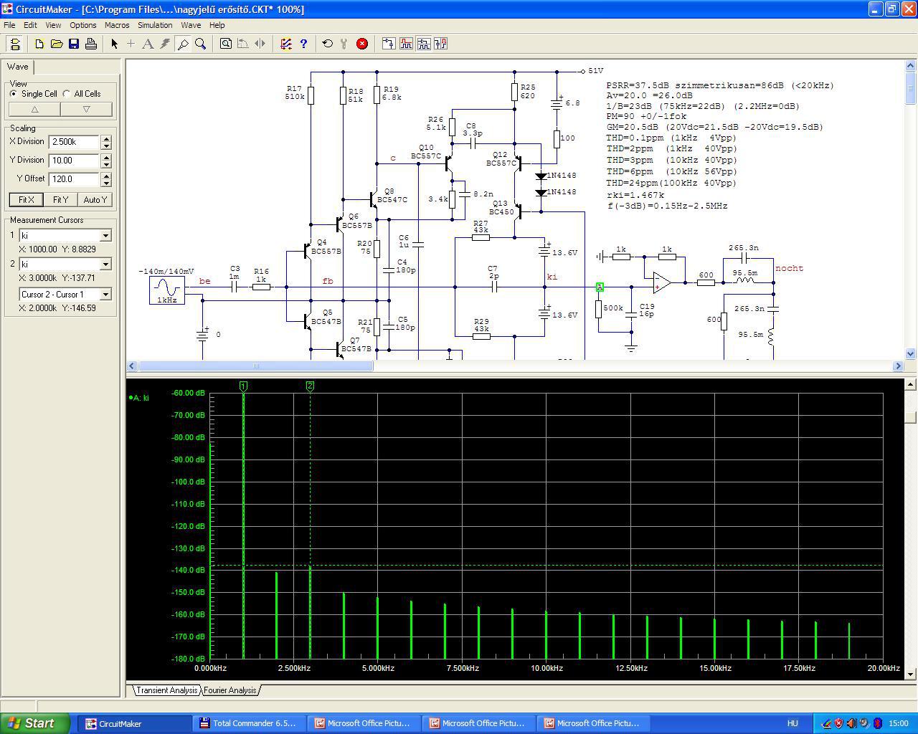Viewport: 918px width, 734px height.
Task: Open the 'Cursor 2 - Cursor 1' dropdown
Action: click(105, 295)
